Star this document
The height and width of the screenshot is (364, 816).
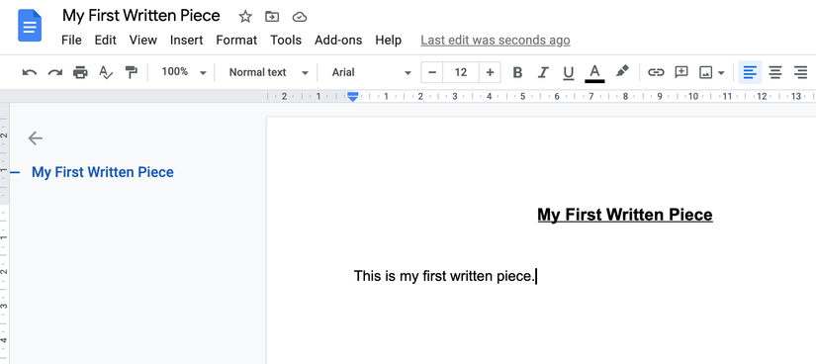tap(245, 17)
